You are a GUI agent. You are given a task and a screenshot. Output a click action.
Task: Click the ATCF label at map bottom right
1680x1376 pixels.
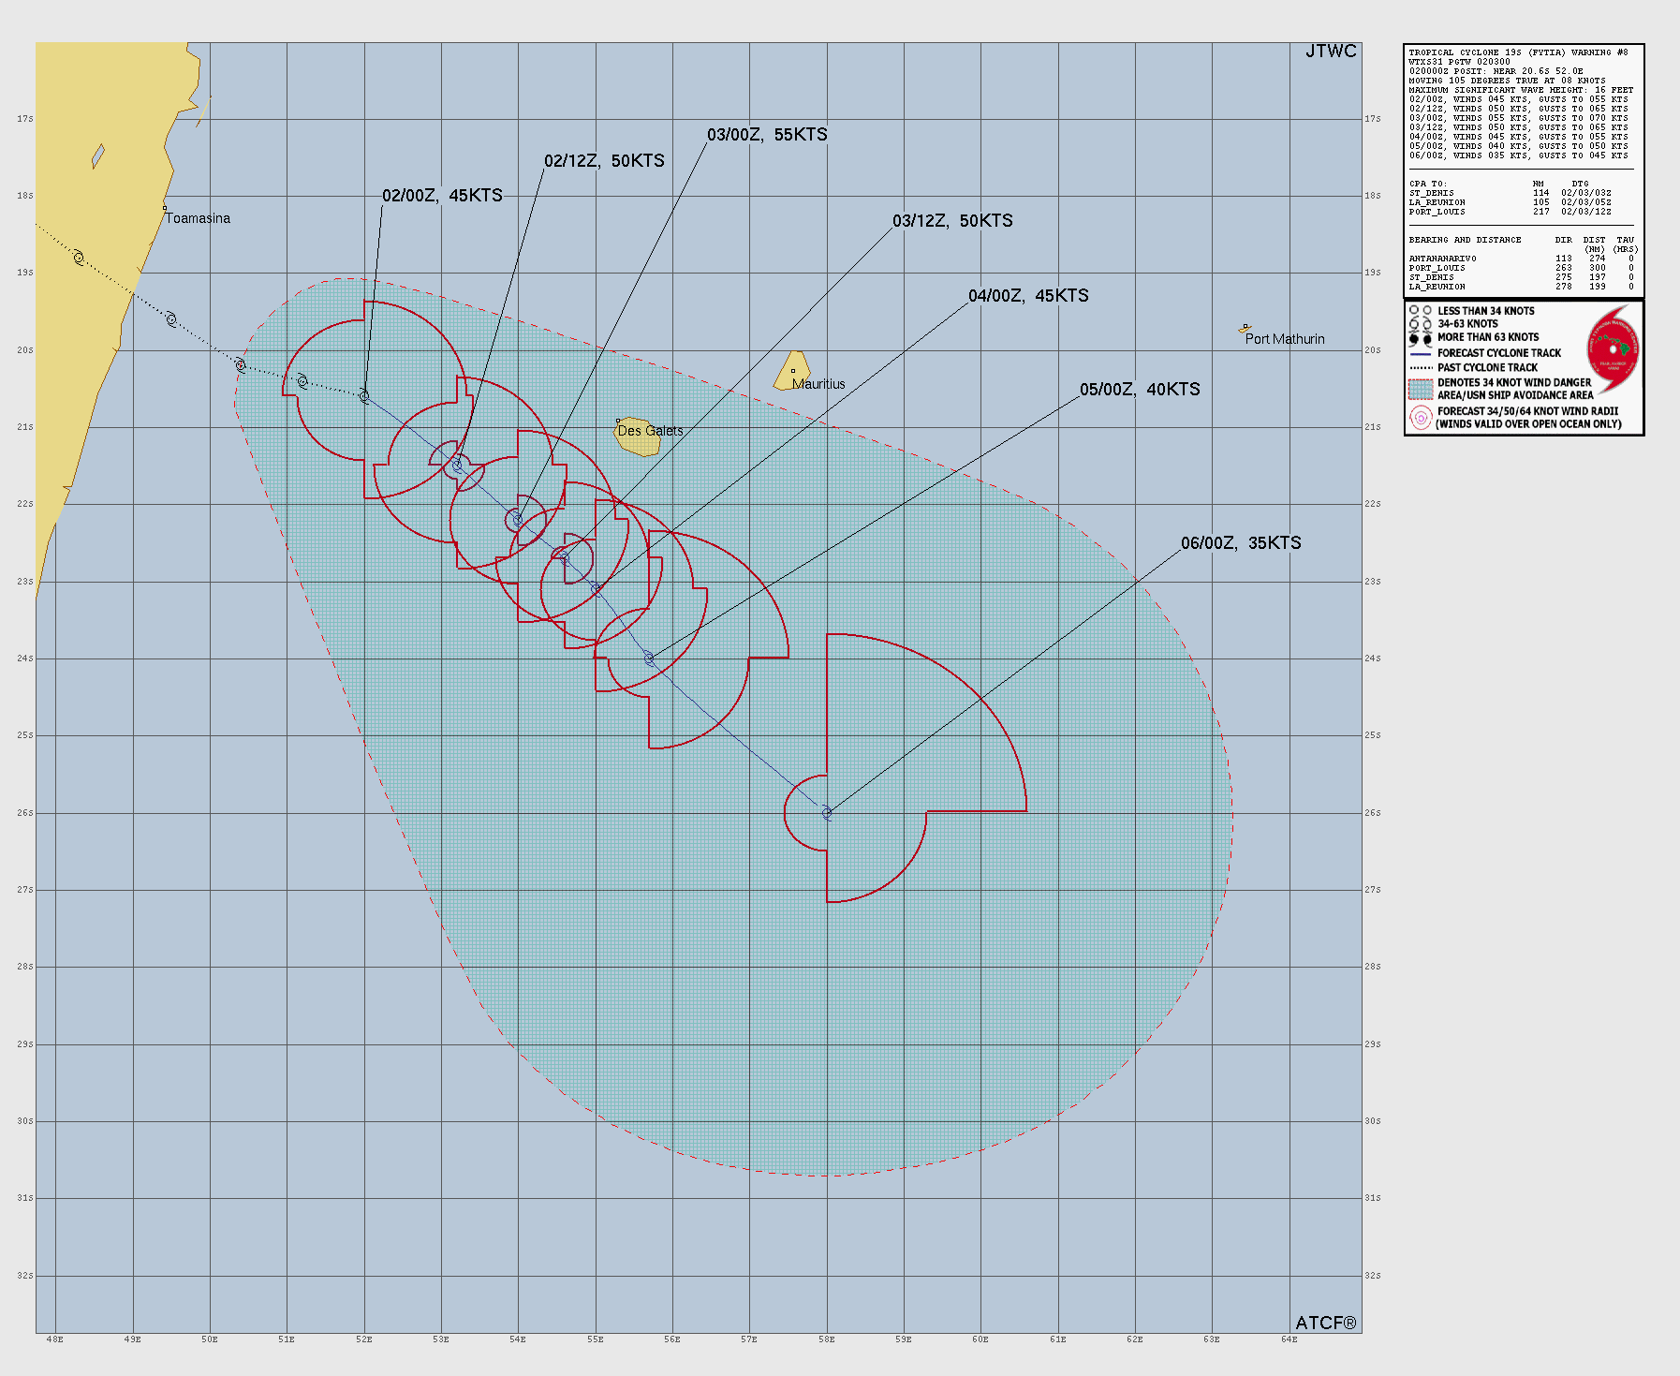(x=1325, y=1323)
